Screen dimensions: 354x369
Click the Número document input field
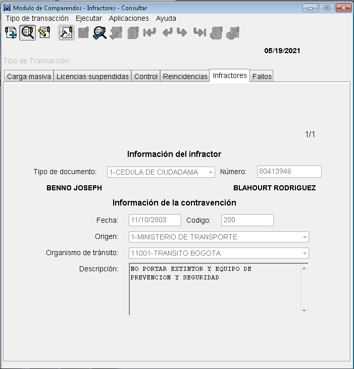point(289,172)
